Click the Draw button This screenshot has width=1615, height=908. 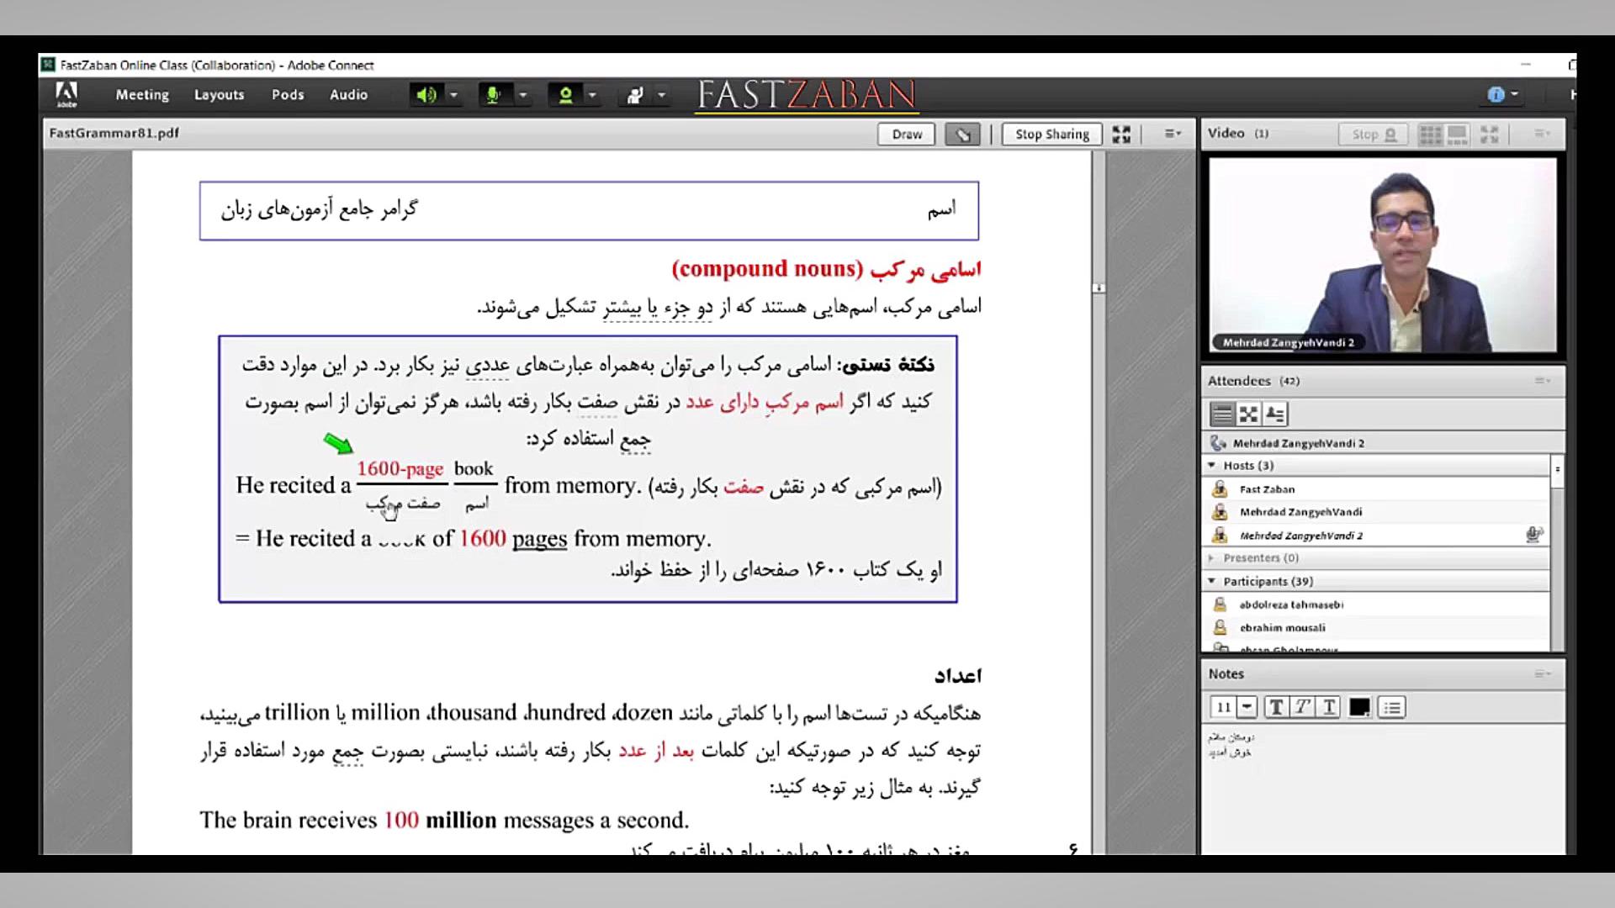point(907,135)
